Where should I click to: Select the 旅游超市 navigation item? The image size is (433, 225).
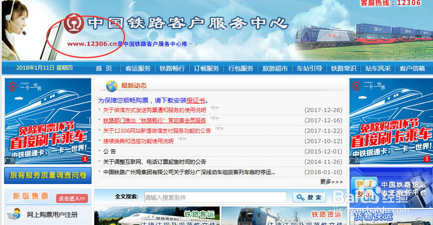275,68
